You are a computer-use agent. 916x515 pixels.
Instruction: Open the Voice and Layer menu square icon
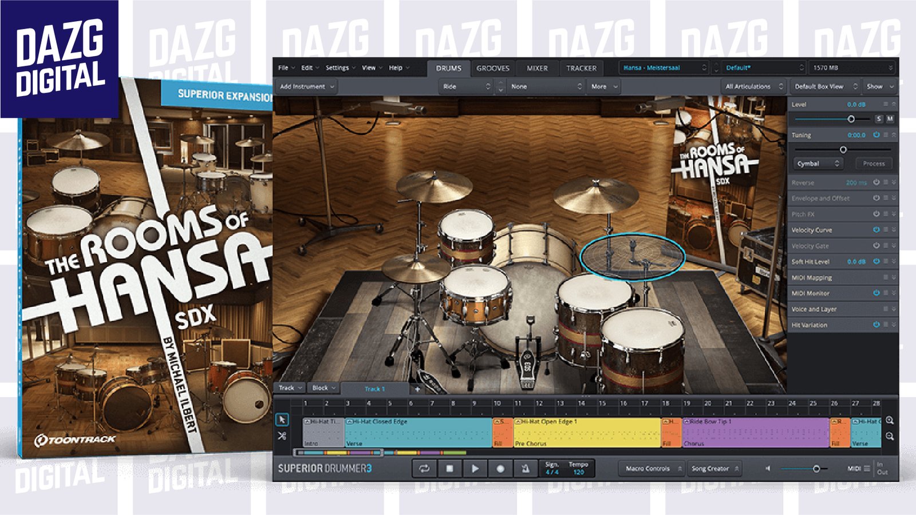886,309
